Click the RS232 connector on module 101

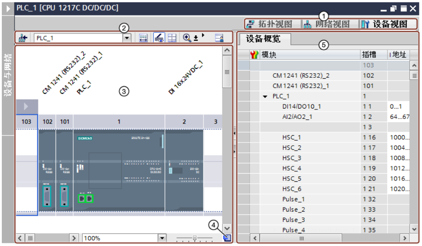click(x=64, y=196)
